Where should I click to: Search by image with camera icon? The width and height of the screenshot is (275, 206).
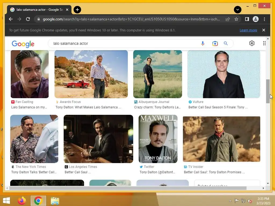pyautogui.click(x=215, y=43)
